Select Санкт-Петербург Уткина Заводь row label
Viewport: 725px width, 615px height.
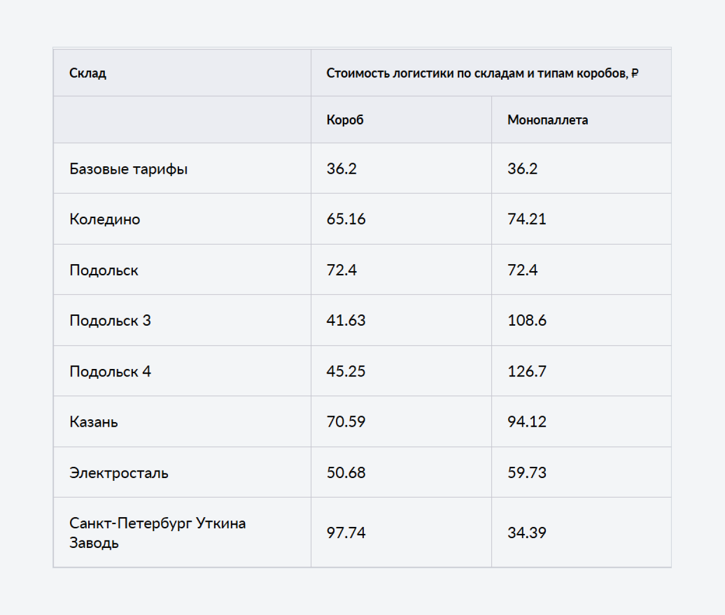point(157,533)
